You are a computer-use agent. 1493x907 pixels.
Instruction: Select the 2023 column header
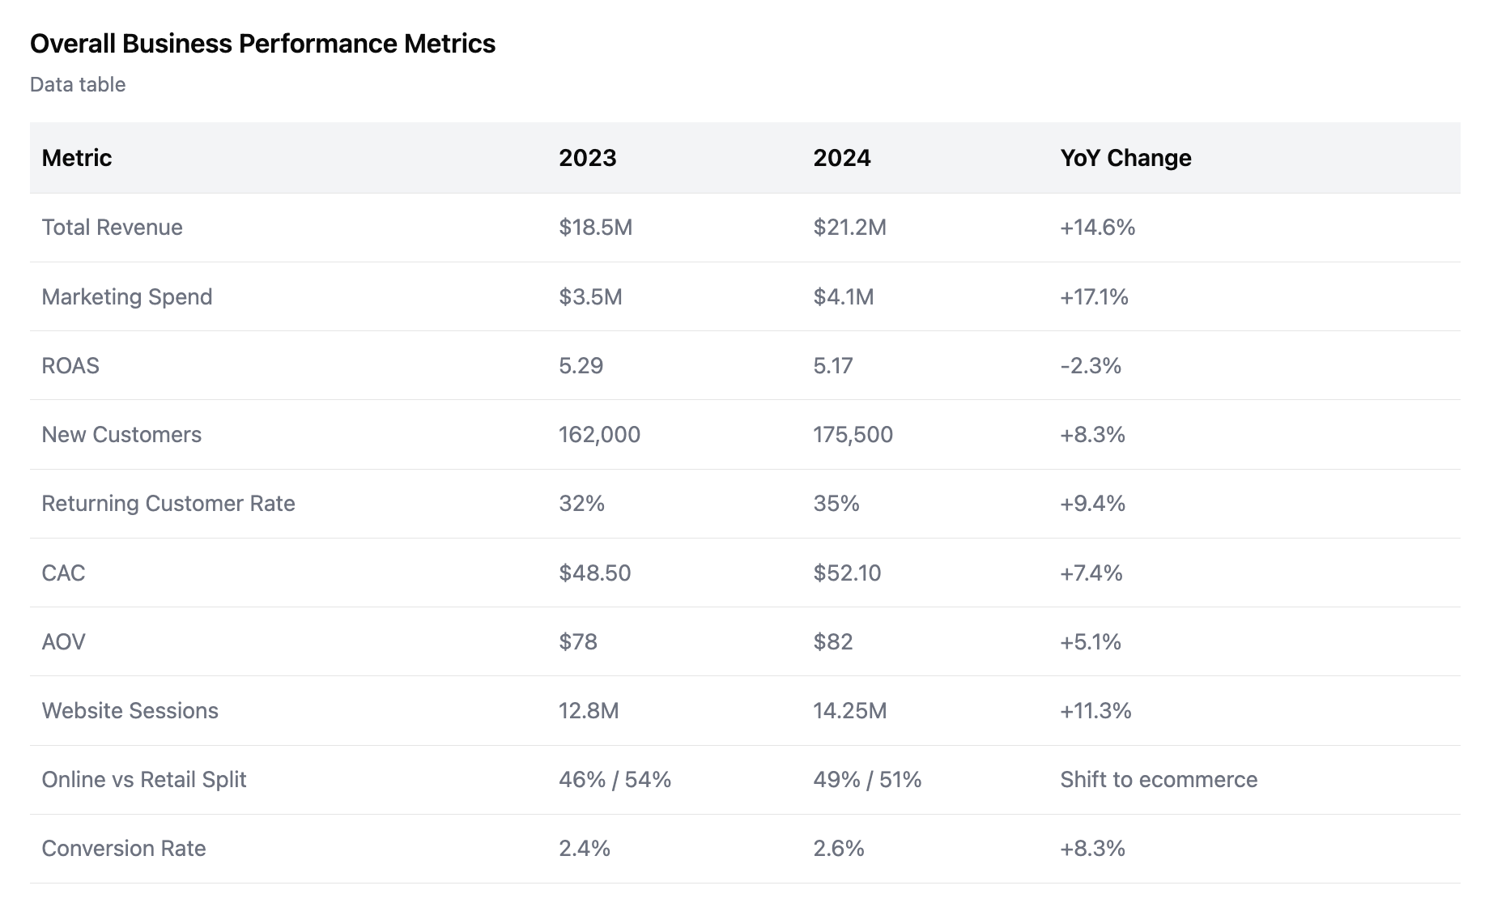(587, 158)
